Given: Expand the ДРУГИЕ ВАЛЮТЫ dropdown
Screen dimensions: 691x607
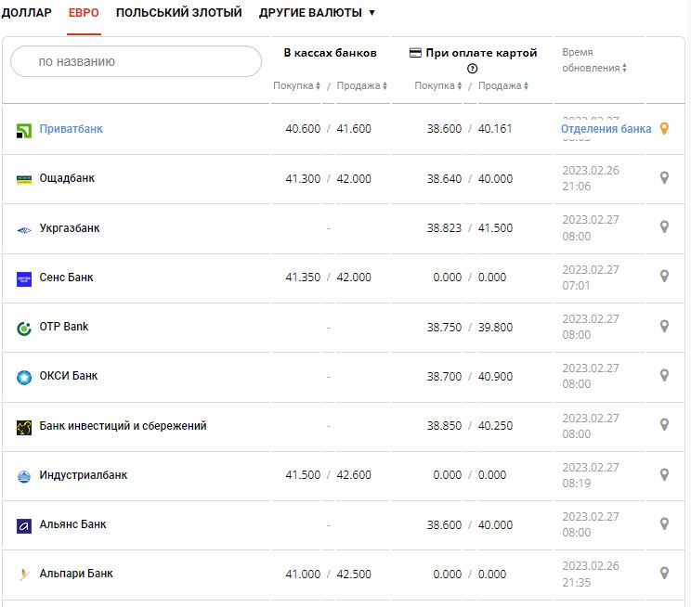Looking at the screenshot, I should coord(318,13).
